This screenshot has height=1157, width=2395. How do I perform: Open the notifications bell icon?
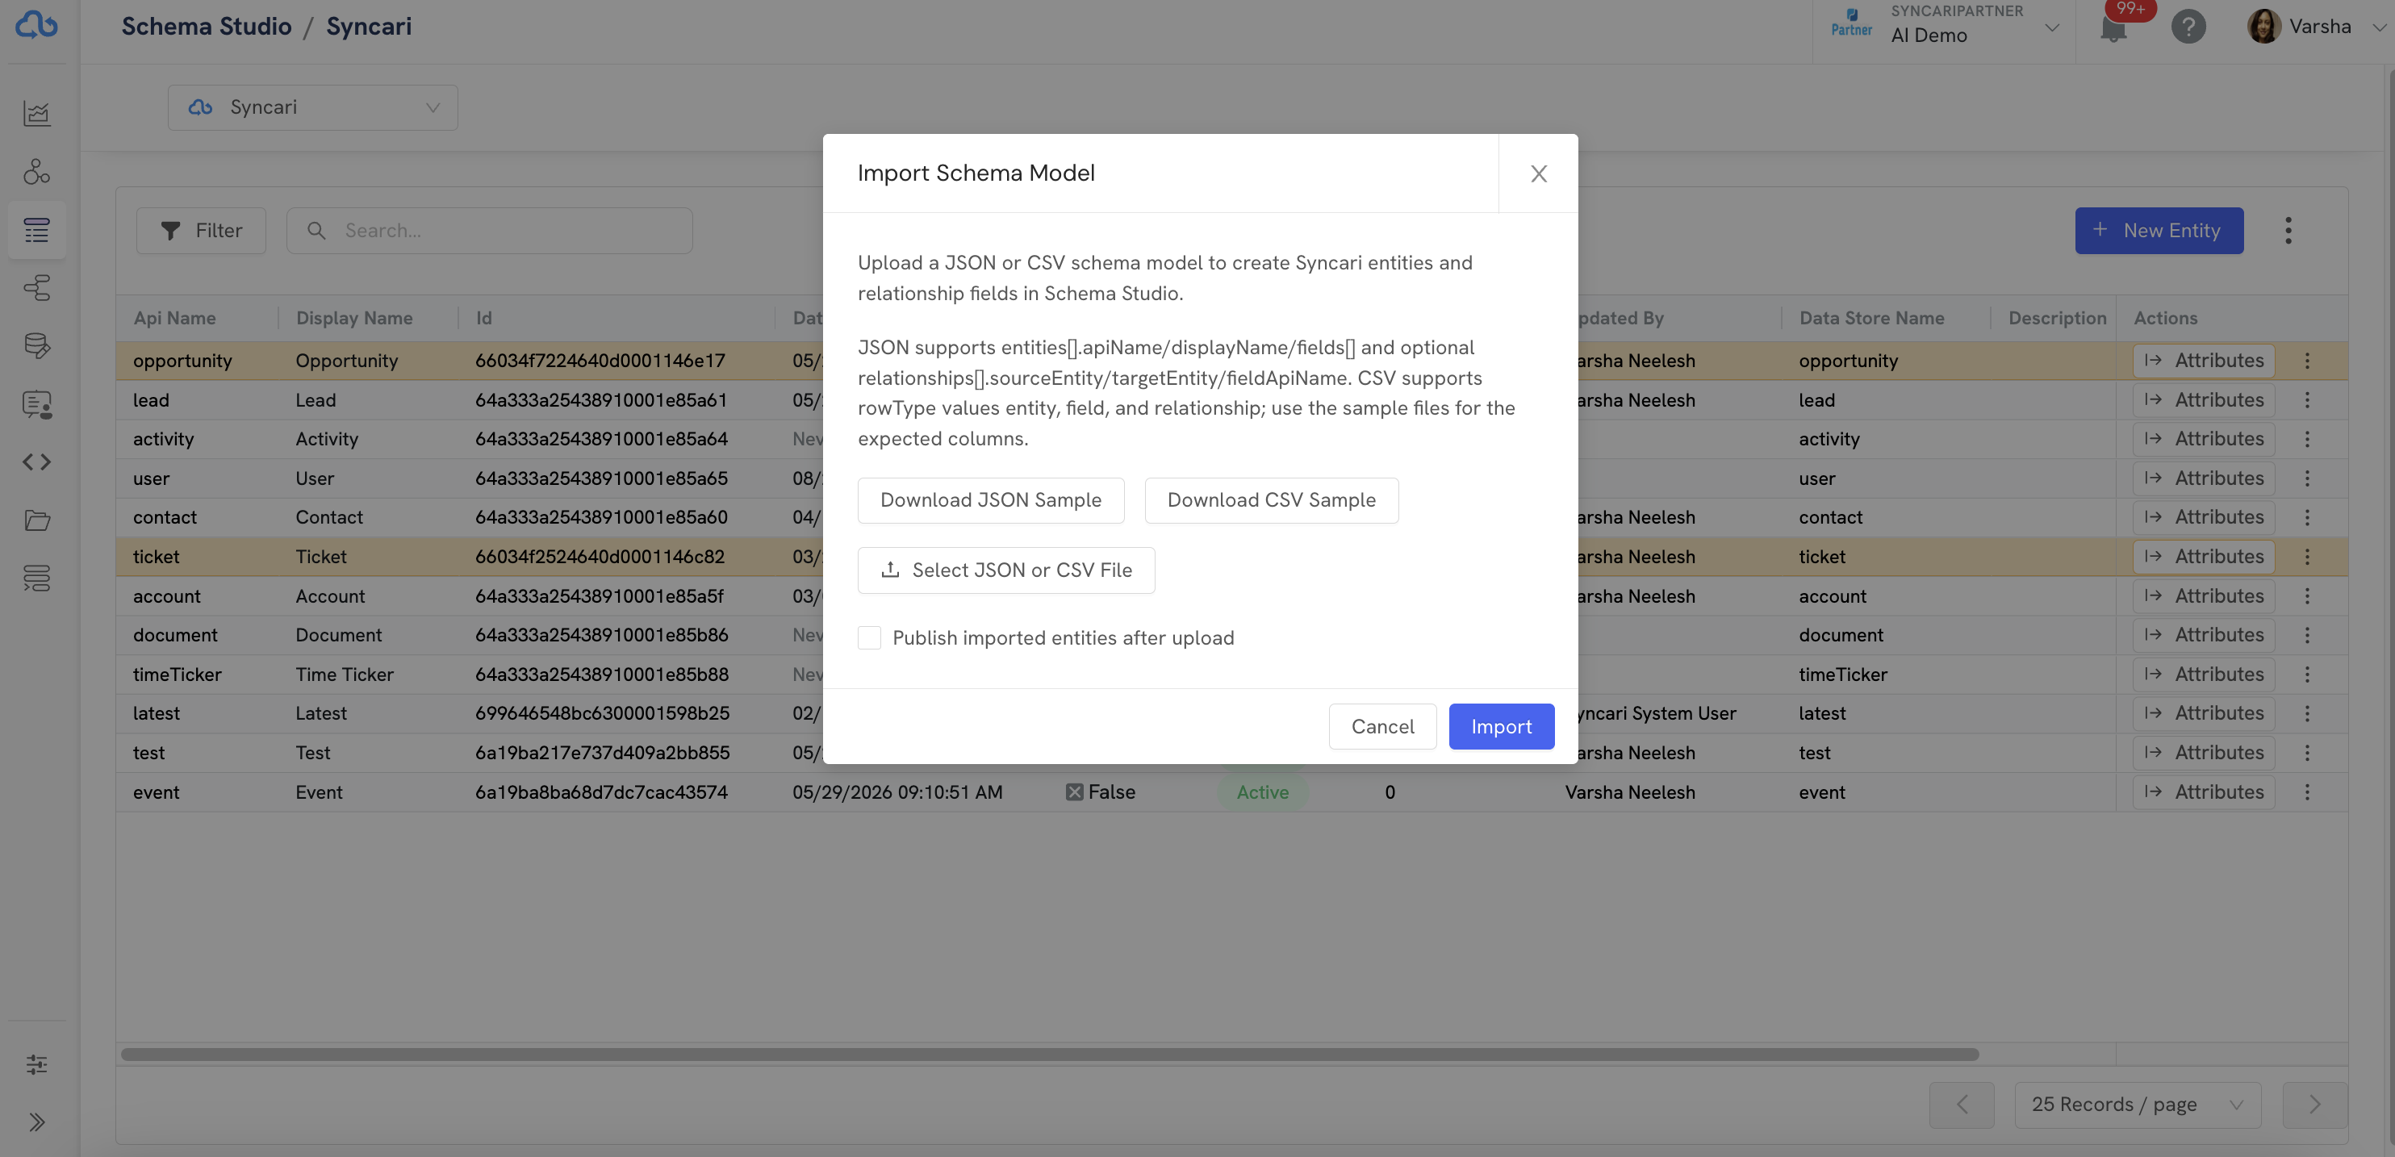[x=2113, y=28]
